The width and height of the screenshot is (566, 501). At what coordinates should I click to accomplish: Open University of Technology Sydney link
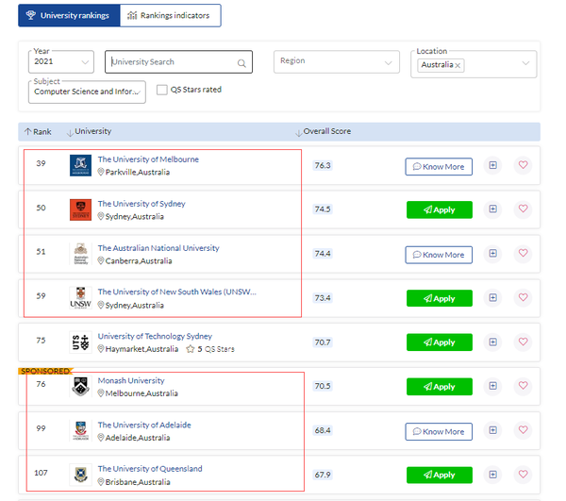click(x=155, y=336)
